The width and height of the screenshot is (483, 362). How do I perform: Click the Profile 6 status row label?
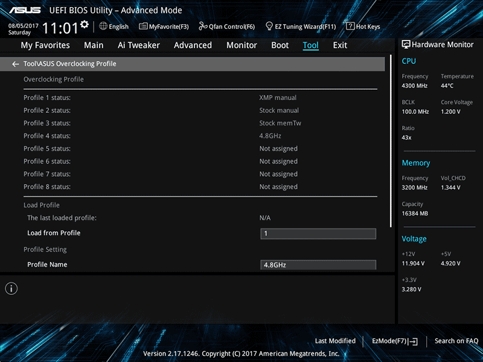(47, 161)
